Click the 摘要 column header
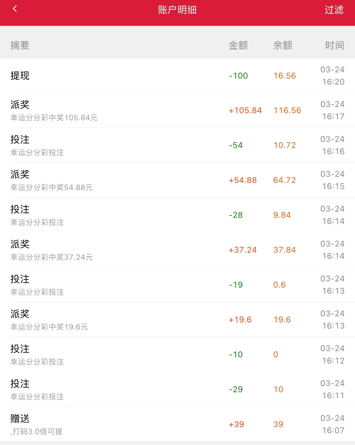The height and width of the screenshot is (445, 355). coord(20,45)
